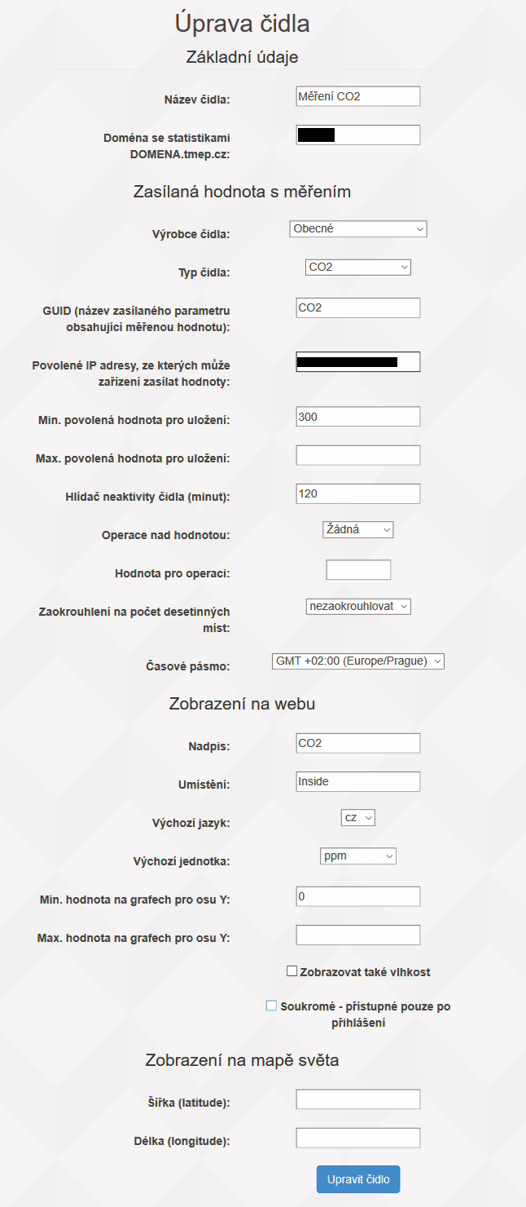Viewport: 526px width, 1207px height.
Task: Open the 'Časové pásmo' timezone dropdown
Action: [358, 661]
